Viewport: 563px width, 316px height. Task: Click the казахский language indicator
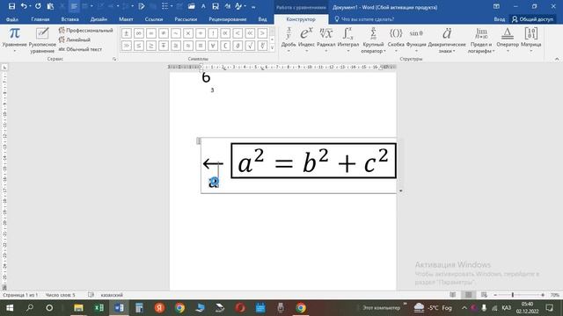112,295
